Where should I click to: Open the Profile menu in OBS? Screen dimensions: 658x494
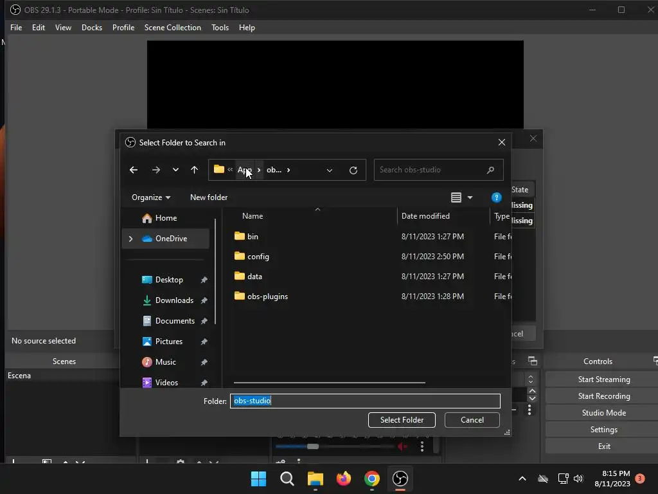point(123,27)
